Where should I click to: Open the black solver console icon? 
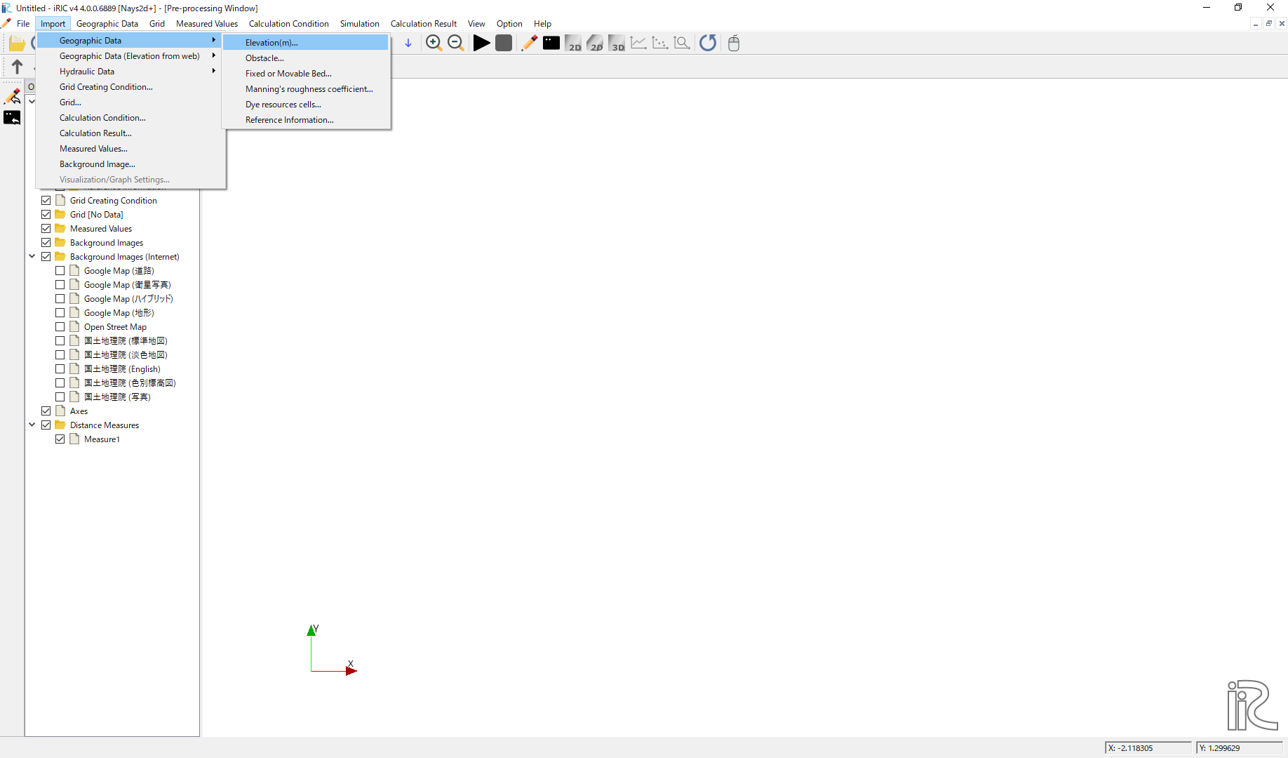point(551,43)
